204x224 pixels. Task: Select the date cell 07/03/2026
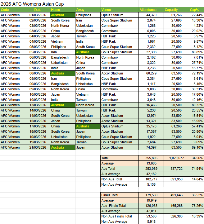point(38,68)
